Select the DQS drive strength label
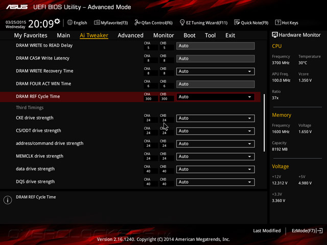327x245 pixels. point(35,182)
